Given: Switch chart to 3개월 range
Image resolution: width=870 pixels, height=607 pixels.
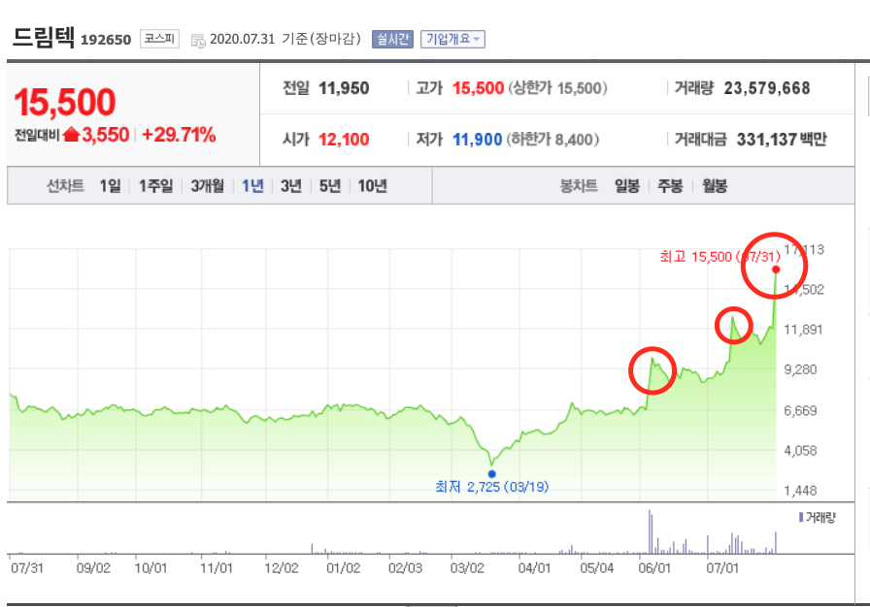Looking at the screenshot, I should pos(208,186).
